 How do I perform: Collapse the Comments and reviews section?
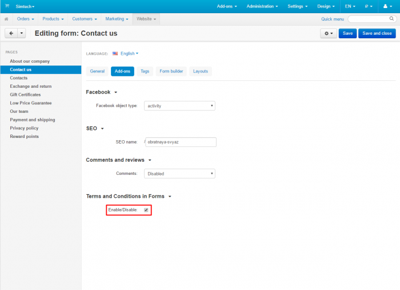tap(119, 160)
